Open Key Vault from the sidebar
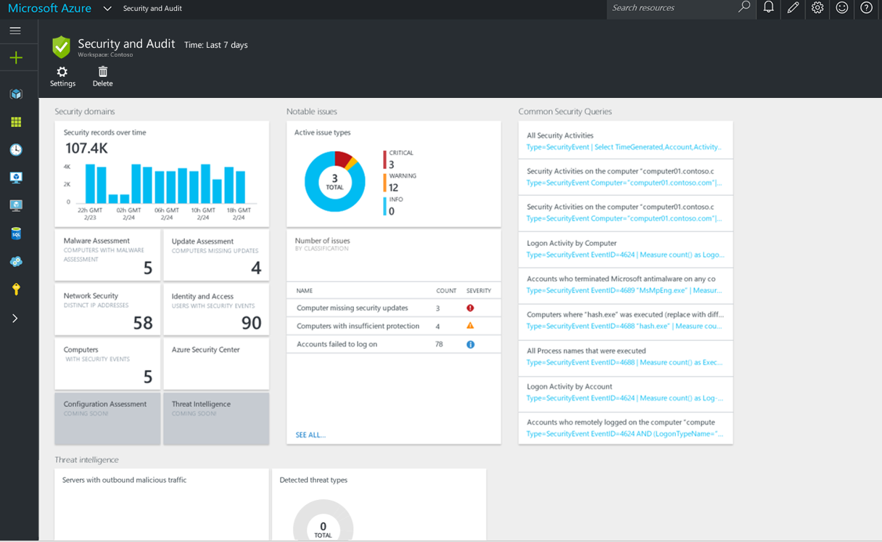Image resolution: width=882 pixels, height=542 pixels. (x=16, y=289)
